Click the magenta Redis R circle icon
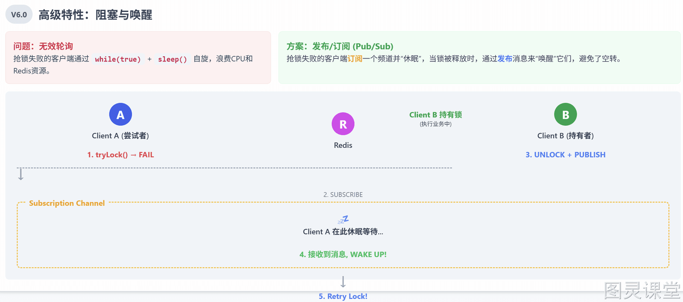This screenshot has height=302, width=683. pos(343,124)
